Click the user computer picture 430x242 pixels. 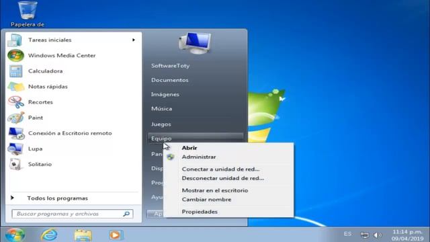tap(195, 43)
